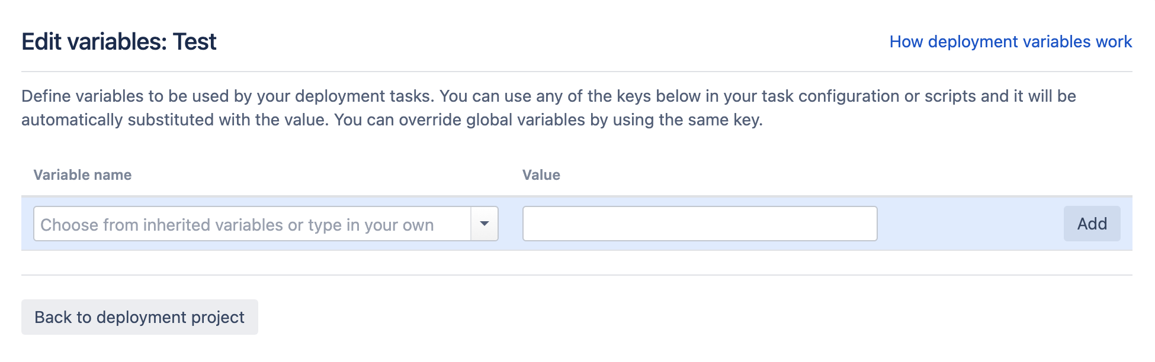The width and height of the screenshot is (1155, 362).
Task: Return to the deployment project page
Action: [x=139, y=317]
